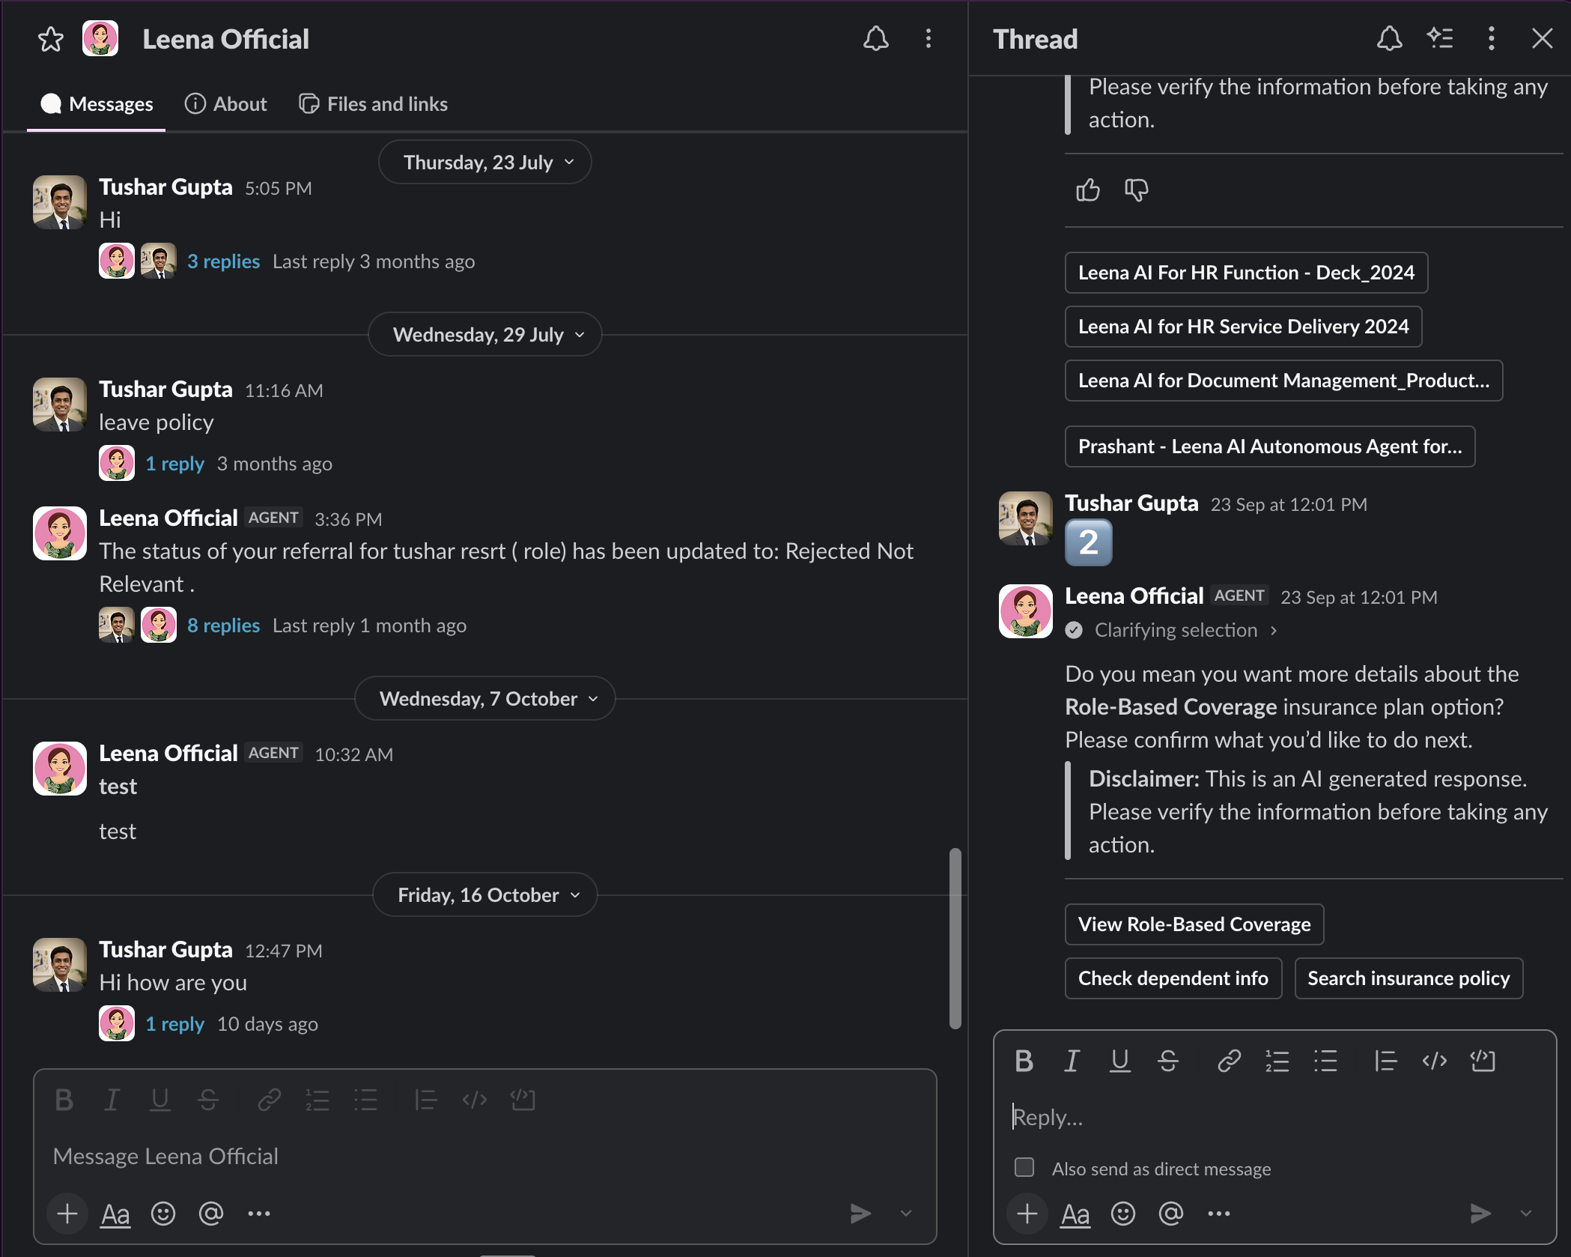This screenshot has width=1571, height=1257.
Task: Click the Message Leena Official input field
Action: (x=485, y=1156)
